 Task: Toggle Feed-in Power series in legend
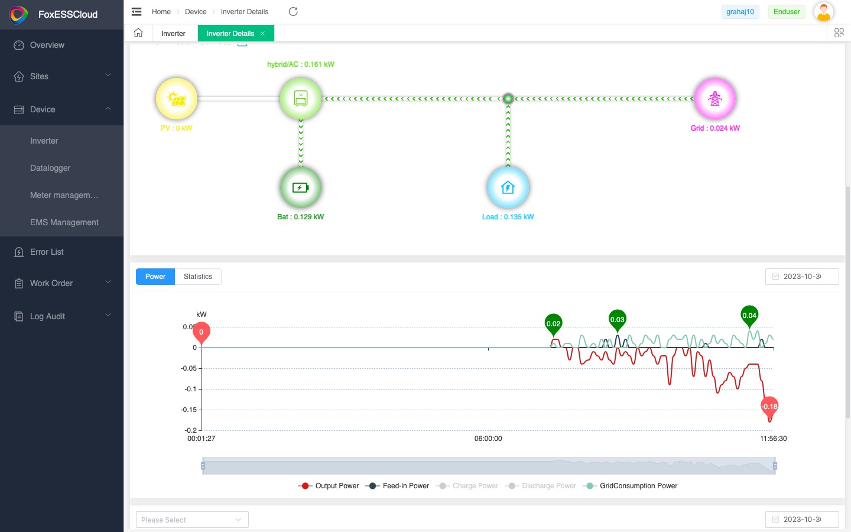pyautogui.click(x=398, y=486)
